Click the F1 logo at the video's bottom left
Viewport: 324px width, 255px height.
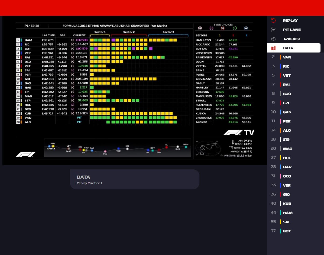pos(26,154)
